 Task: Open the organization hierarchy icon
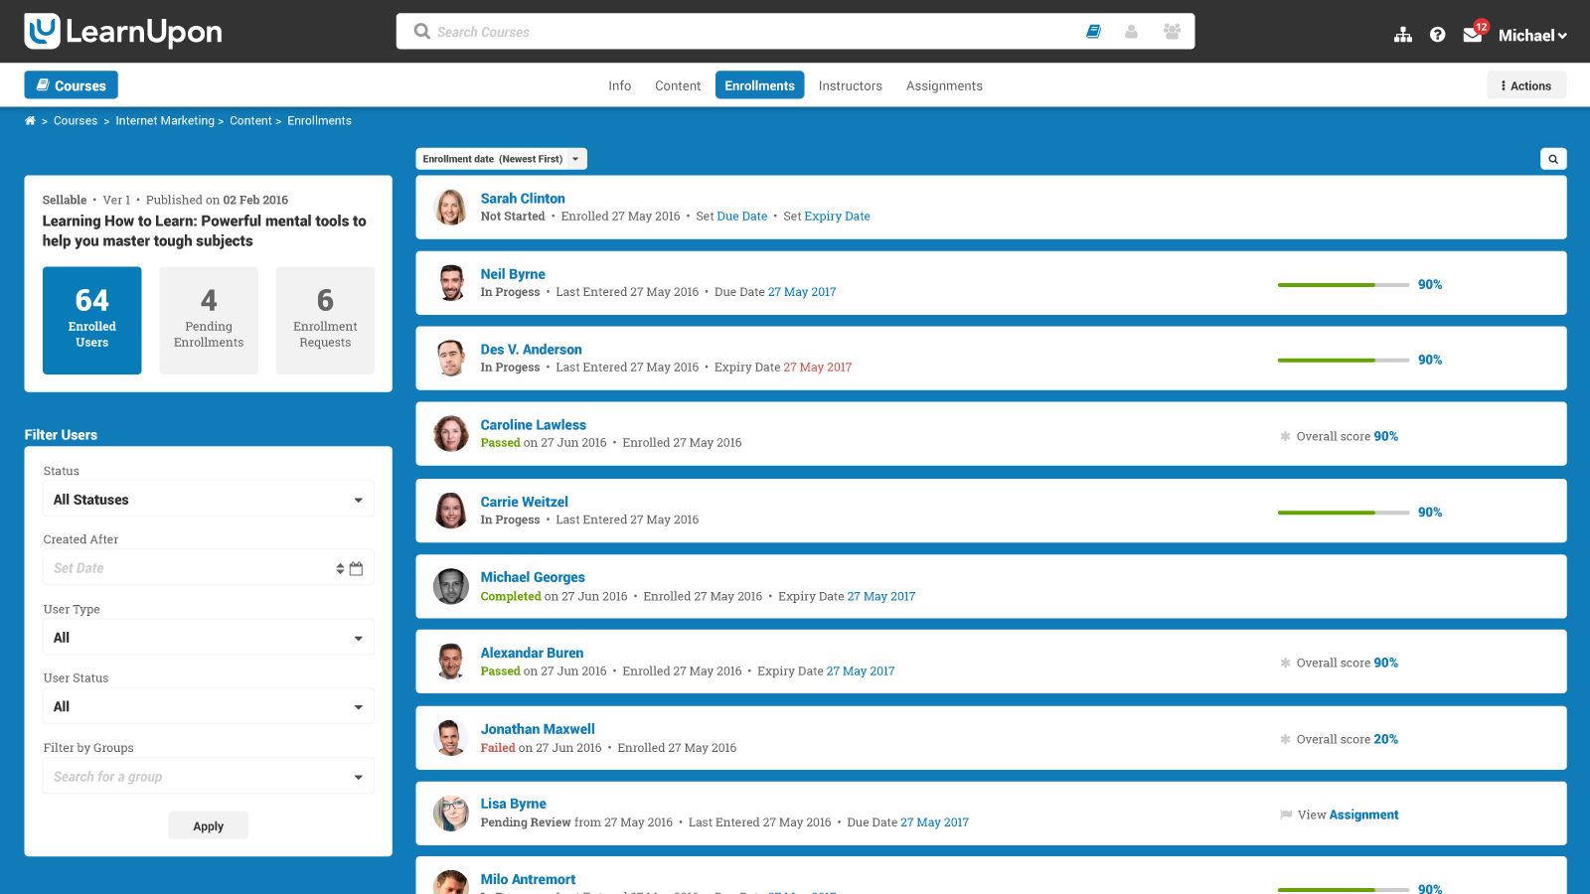[1402, 33]
